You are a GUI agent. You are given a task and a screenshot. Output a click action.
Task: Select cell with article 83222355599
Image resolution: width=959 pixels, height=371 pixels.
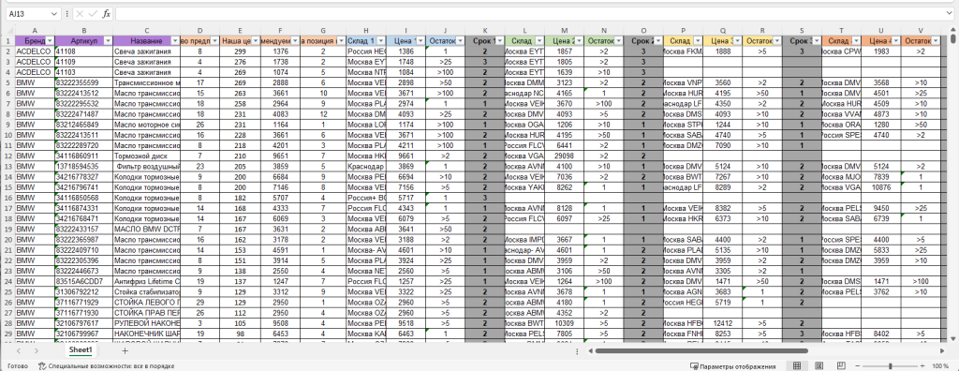pos(83,82)
